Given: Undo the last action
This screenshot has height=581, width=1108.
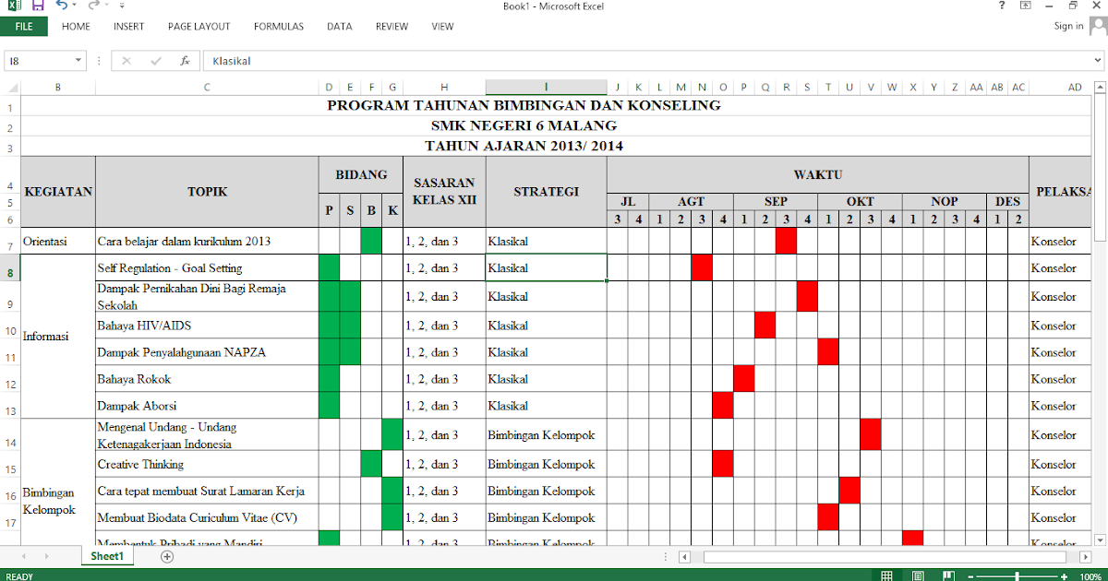Looking at the screenshot, I should (x=61, y=6).
